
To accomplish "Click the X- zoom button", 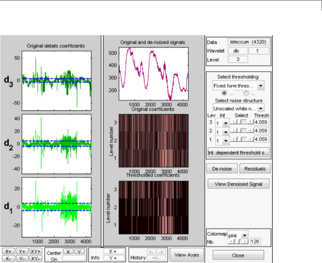I will click(x=8, y=258).
